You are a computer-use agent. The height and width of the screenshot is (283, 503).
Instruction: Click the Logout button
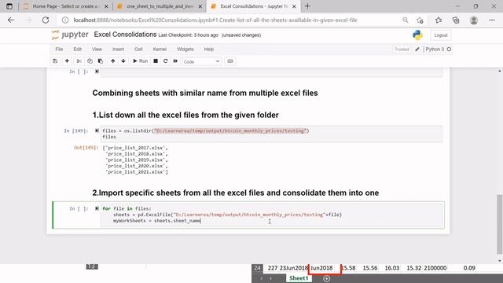click(441, 35)
